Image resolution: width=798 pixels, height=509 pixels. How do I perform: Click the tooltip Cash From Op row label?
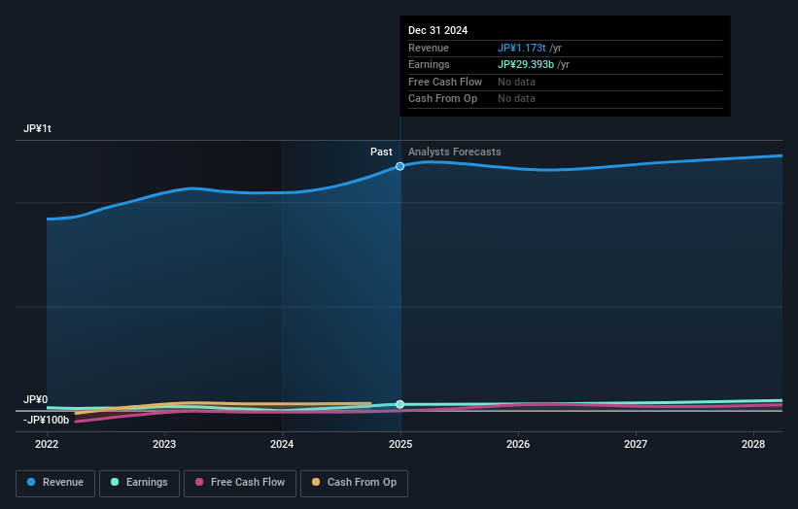click(443, 99)
